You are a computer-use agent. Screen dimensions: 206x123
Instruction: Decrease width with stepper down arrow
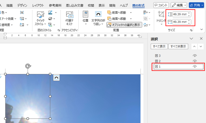189,23
